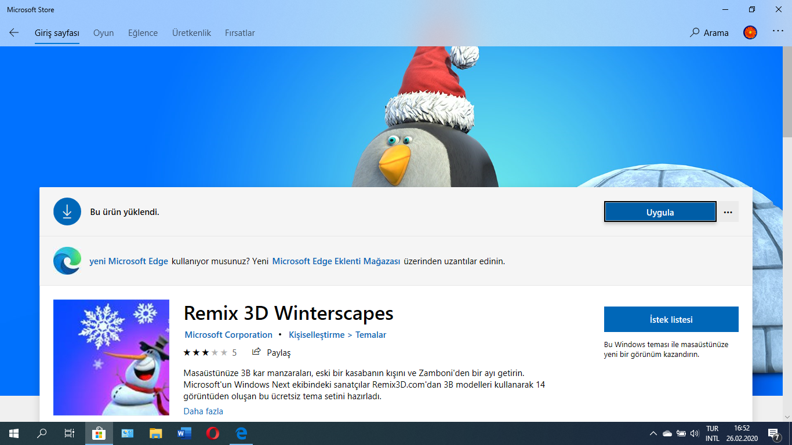Click the Microsoft Store taskbar icon
Image resolution: width=792 pixels, height=445 pixels.
coord(99,433)
